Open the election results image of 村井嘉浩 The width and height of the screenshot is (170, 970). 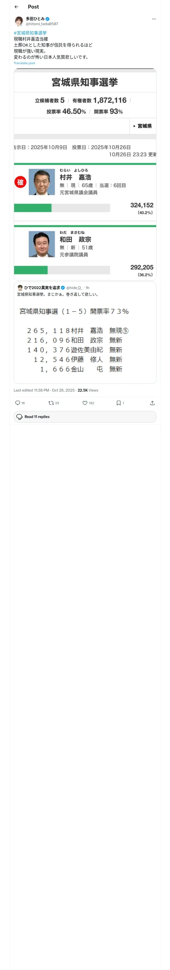click(x=85, y=175)
